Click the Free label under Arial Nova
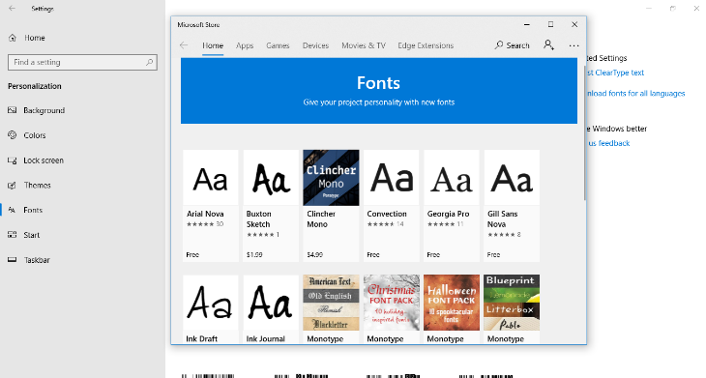The image size is (706, 378). point(192,254)
